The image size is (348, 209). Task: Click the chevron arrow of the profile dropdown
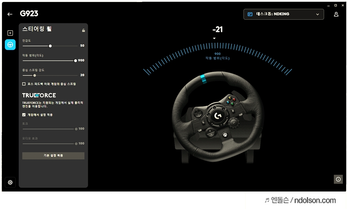tap(318, 14)
